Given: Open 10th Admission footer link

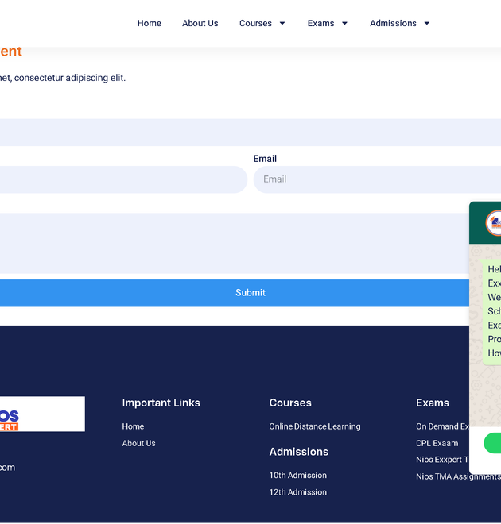Looking at the screenshot, I should coord(298,476).
